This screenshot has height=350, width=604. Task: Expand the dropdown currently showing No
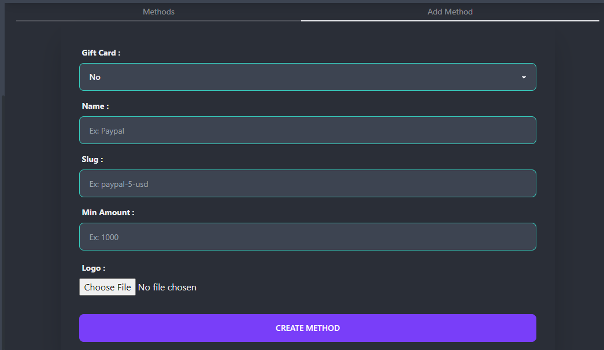[x=307, y=76]
